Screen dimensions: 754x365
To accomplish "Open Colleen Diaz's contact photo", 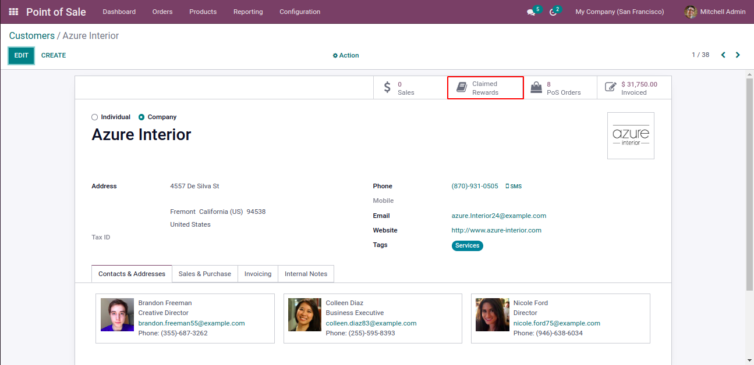I will tap(305, 315).
